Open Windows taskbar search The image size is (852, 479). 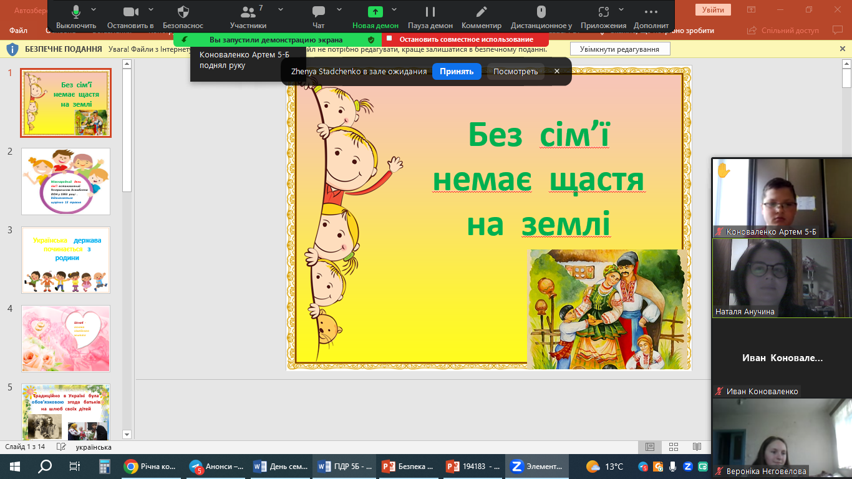[45, 466]
